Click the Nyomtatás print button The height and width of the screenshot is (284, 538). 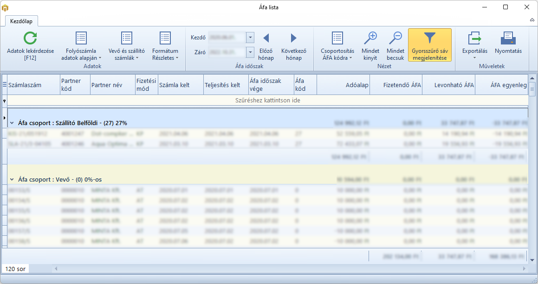(508, 44)
